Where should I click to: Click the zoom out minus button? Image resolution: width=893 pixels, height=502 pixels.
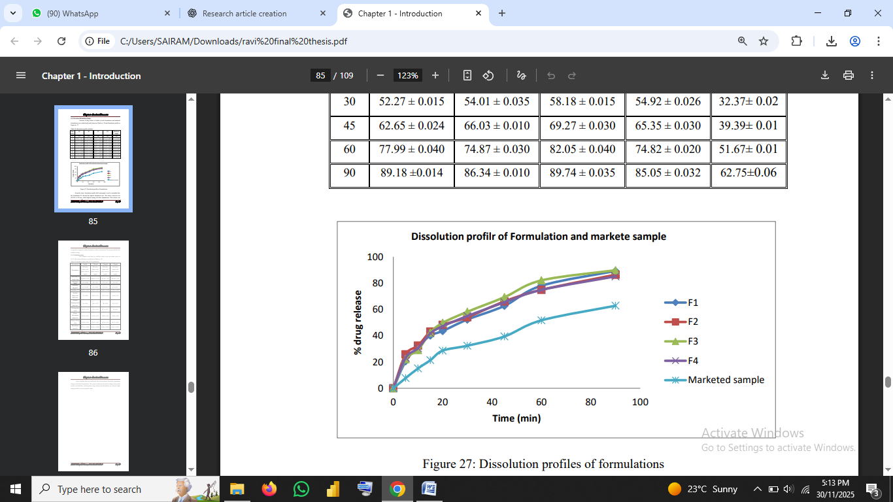point(380,75)
